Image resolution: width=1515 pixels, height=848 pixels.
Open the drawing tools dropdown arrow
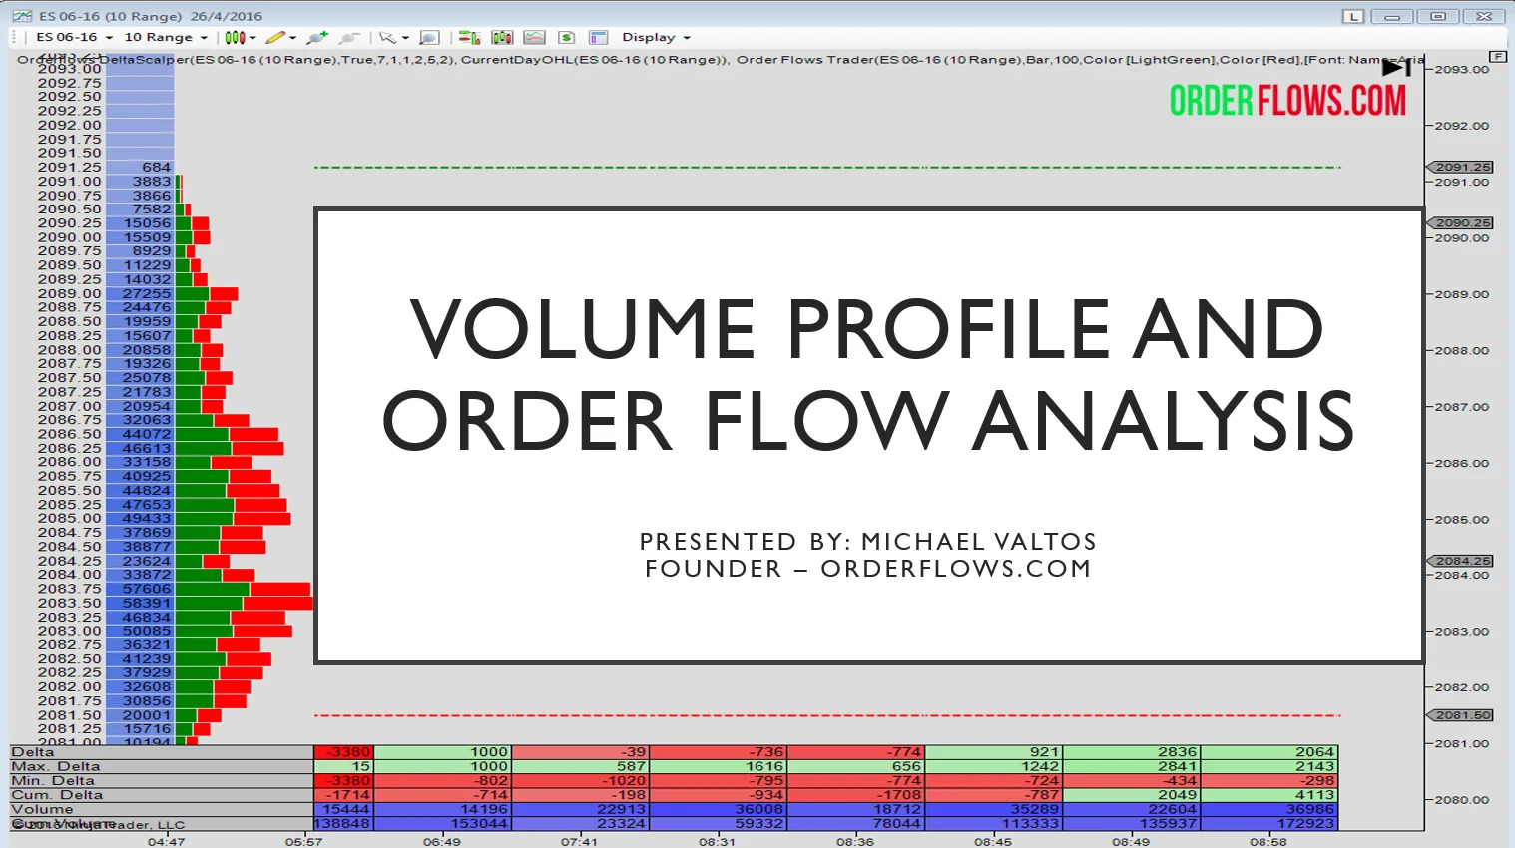(292, 38)
